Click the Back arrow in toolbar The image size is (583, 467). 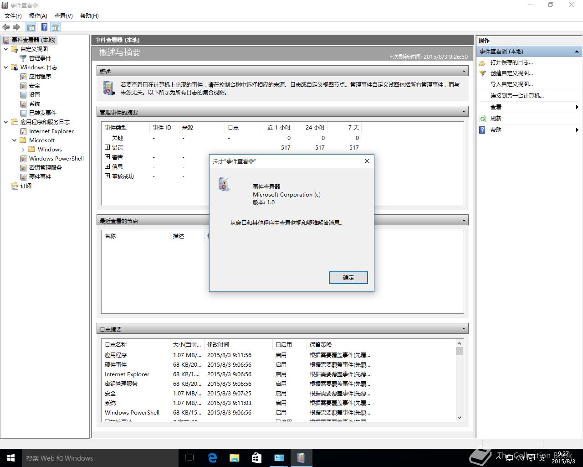6,27
